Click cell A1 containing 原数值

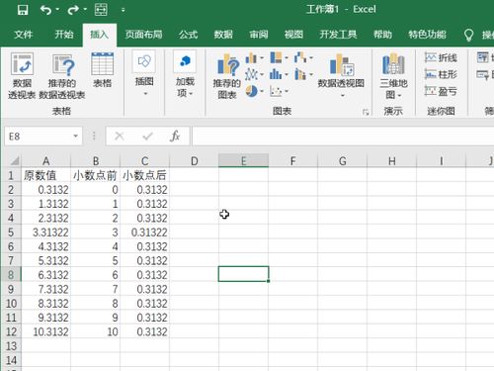click(x=46, y=175)
